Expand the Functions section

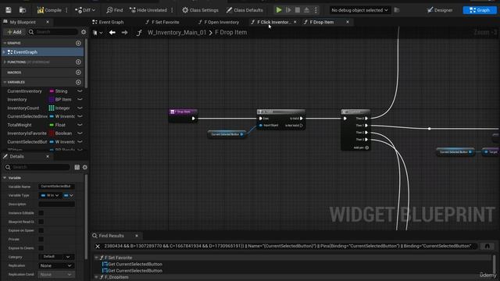click(x=5, y=62)
